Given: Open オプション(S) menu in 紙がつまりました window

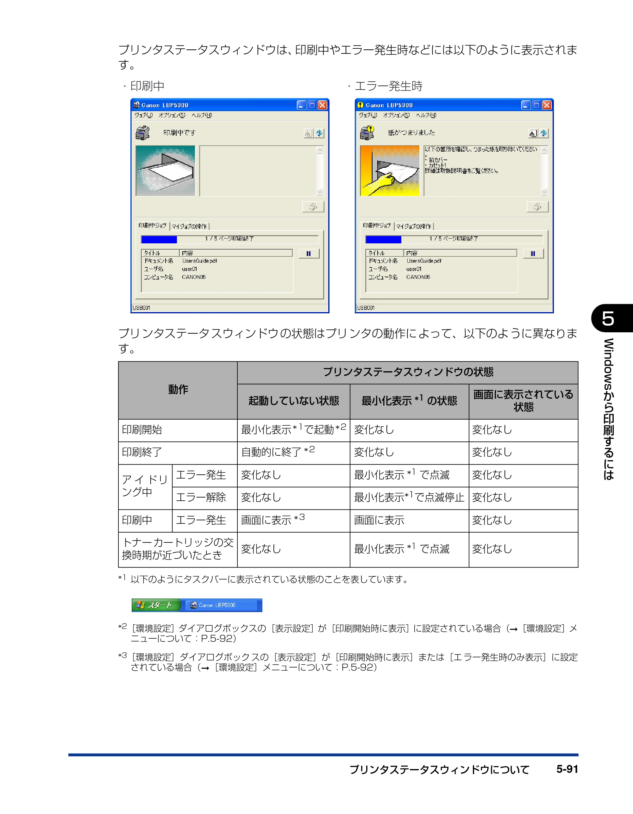Looking at the screenshot, I should click(396, 115).
